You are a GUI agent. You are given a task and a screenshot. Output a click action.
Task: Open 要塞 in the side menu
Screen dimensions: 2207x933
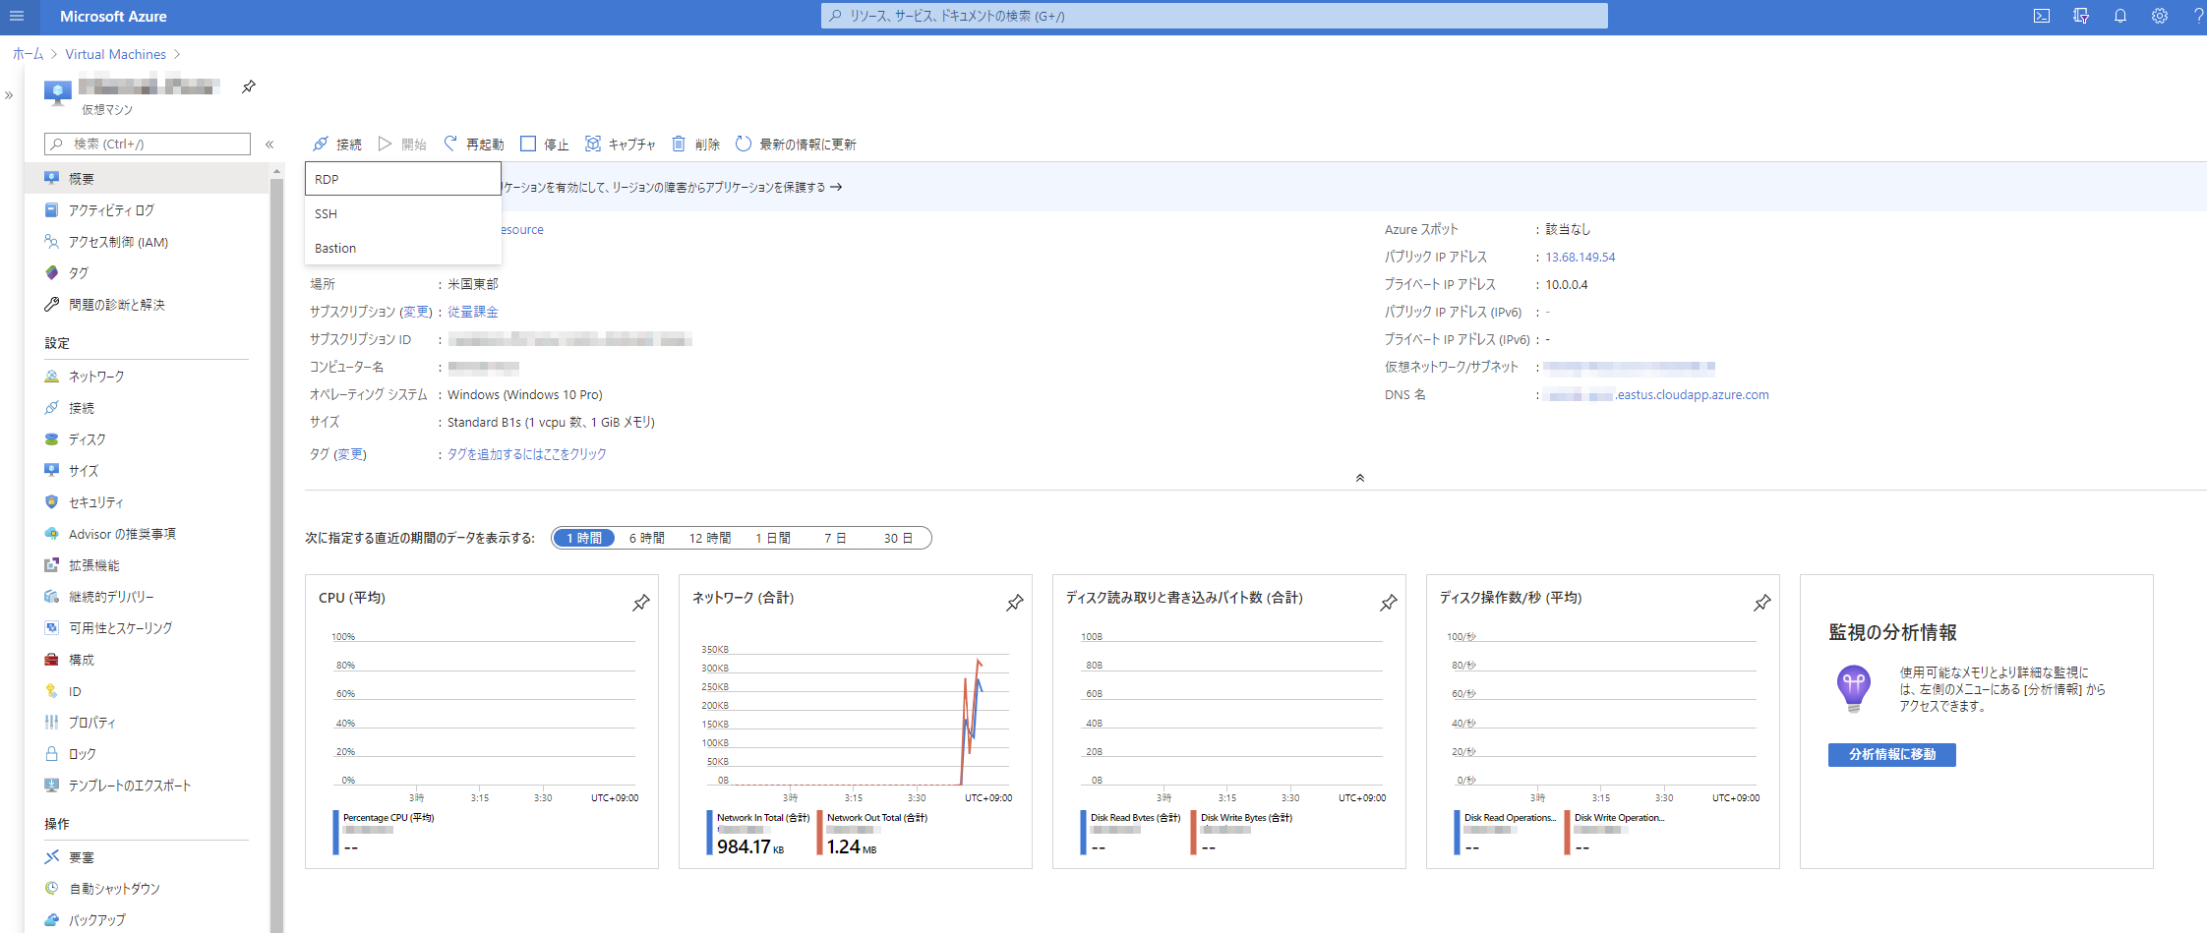pyautogui.click(x=148, y=857)
